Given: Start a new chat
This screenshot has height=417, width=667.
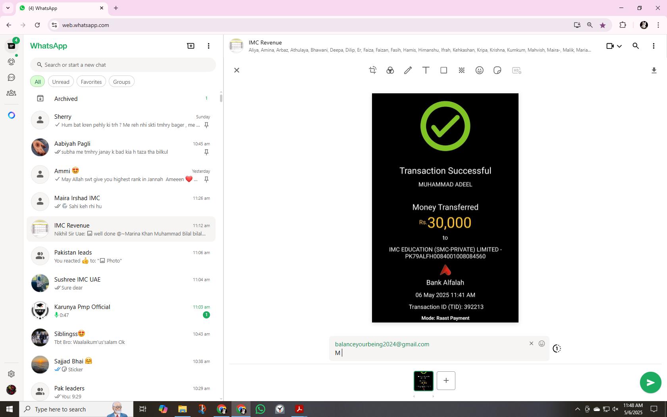Looking at the screenshot, I should 191,46.
